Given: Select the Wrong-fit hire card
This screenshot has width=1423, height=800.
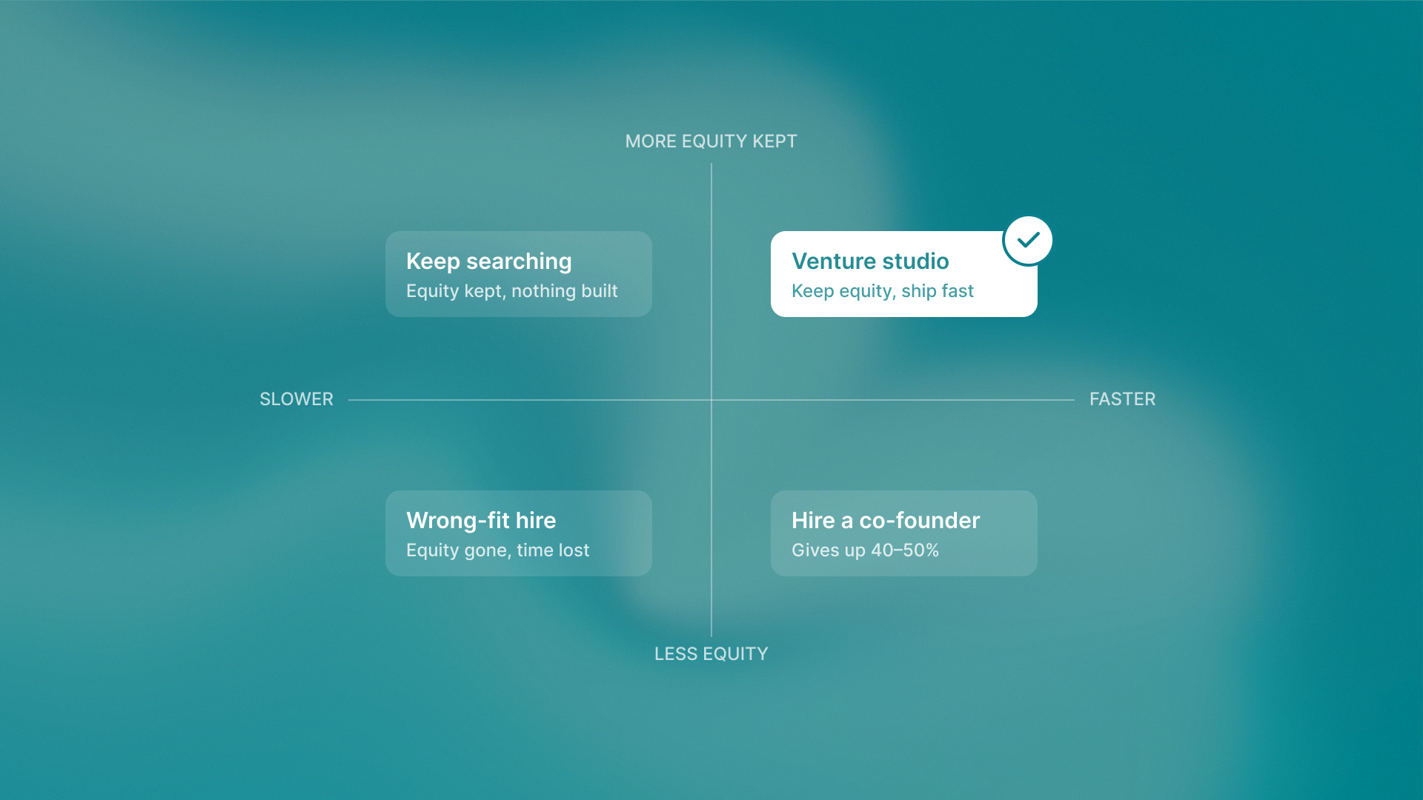Looking at the screenshot, I should pyautogui.click(x=519, y=533).
